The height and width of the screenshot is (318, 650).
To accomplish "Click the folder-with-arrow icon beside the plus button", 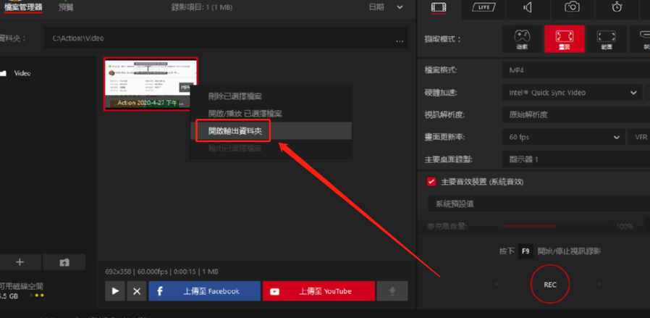I will [x=64, y=262].
